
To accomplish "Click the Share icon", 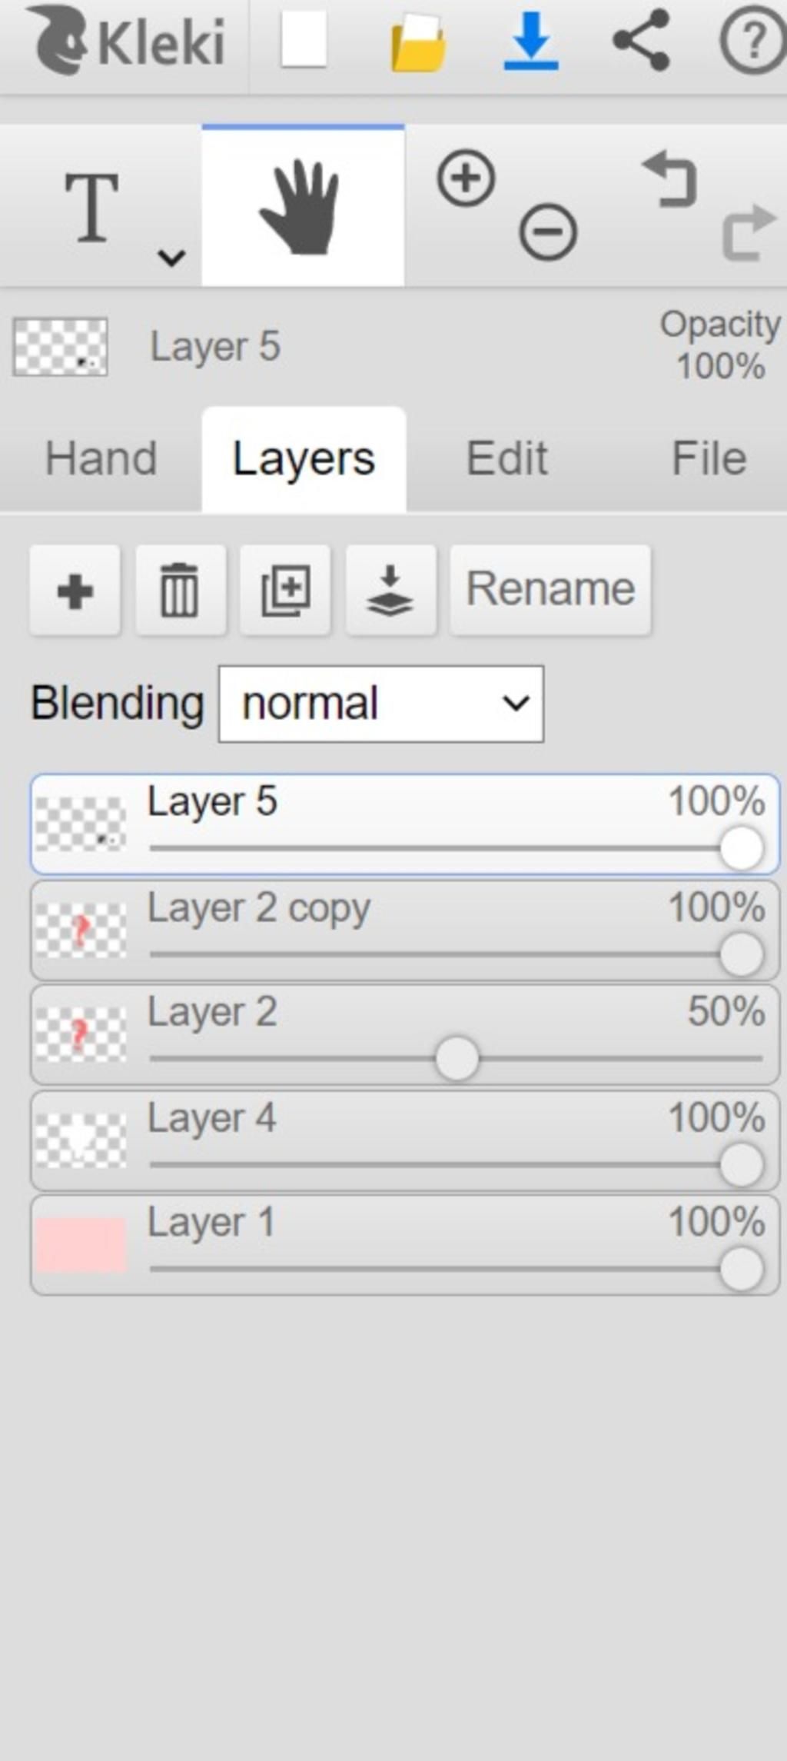I will [x=641, y=40].
